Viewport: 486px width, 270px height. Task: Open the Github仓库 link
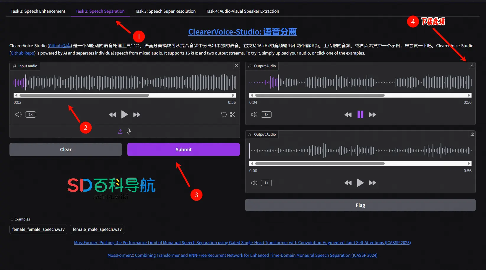[x=60, y=46]
